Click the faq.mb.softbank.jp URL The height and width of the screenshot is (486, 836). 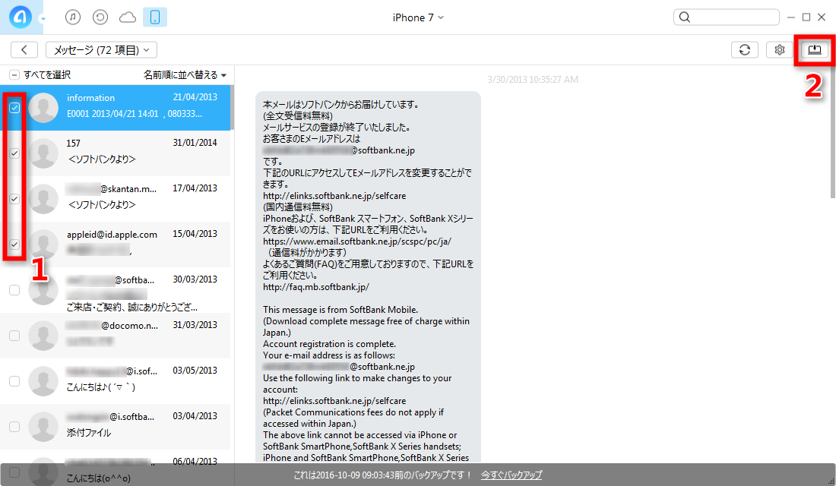click(315, 287)
